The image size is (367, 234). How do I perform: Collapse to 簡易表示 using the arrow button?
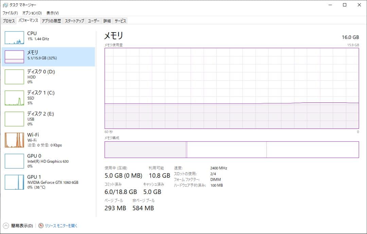click(6, 226)
